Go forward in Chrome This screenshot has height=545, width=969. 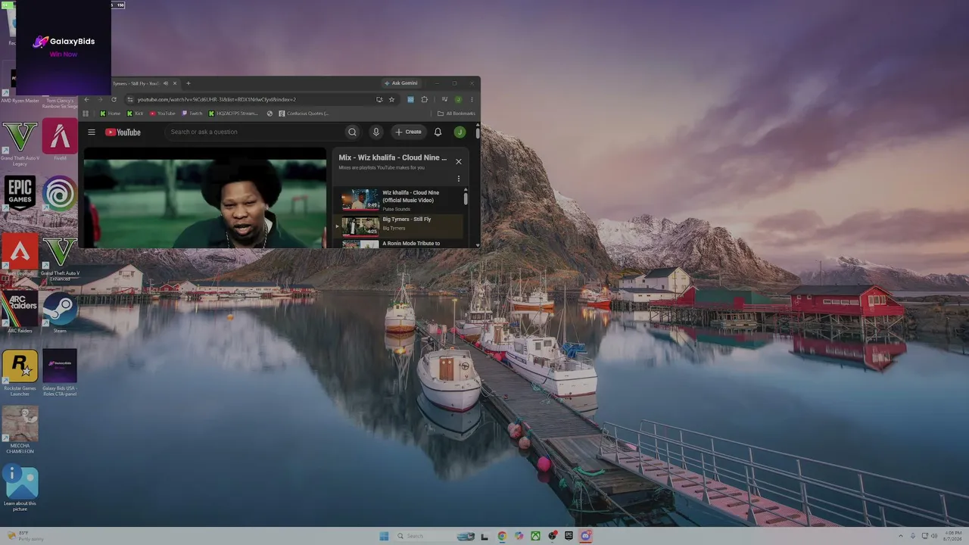(100, 99)
